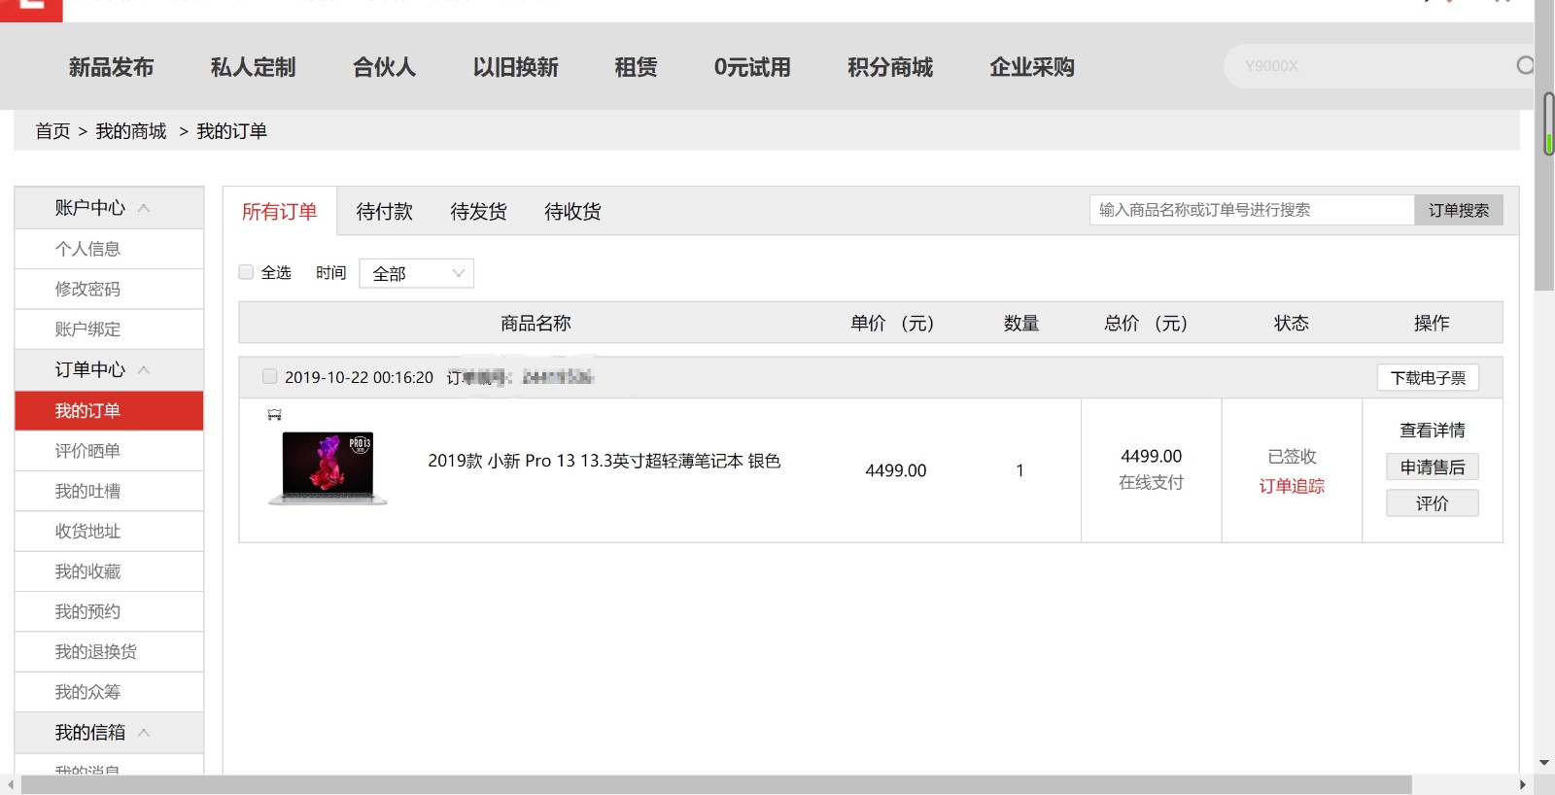Click the small shopping cart icon above laptop
The height and width of the screenshot is (795, 1555).
point(274,415)
